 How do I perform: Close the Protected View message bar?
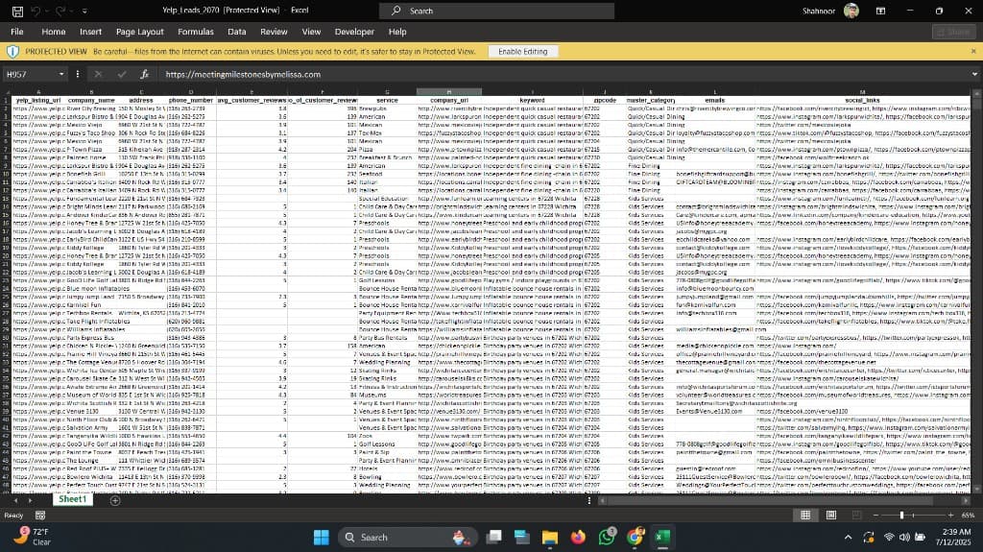(973, 52)
